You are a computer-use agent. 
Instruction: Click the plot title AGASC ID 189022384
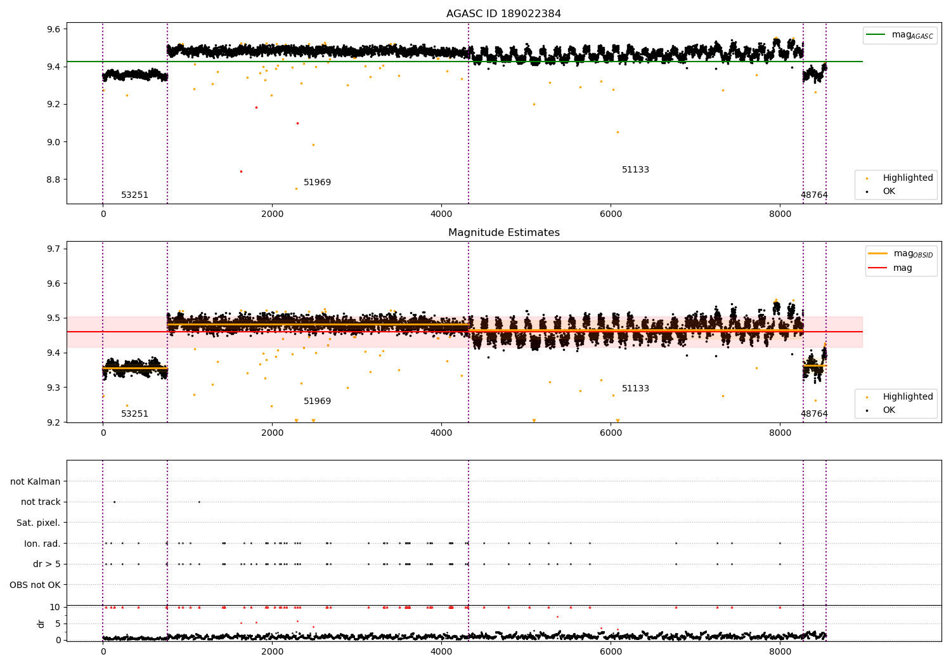503,14
